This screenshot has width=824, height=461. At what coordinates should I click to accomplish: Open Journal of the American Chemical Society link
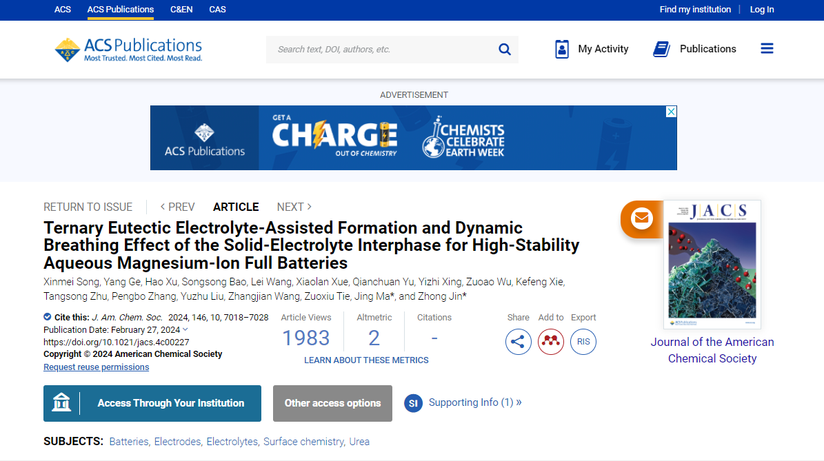coord(712,350)
